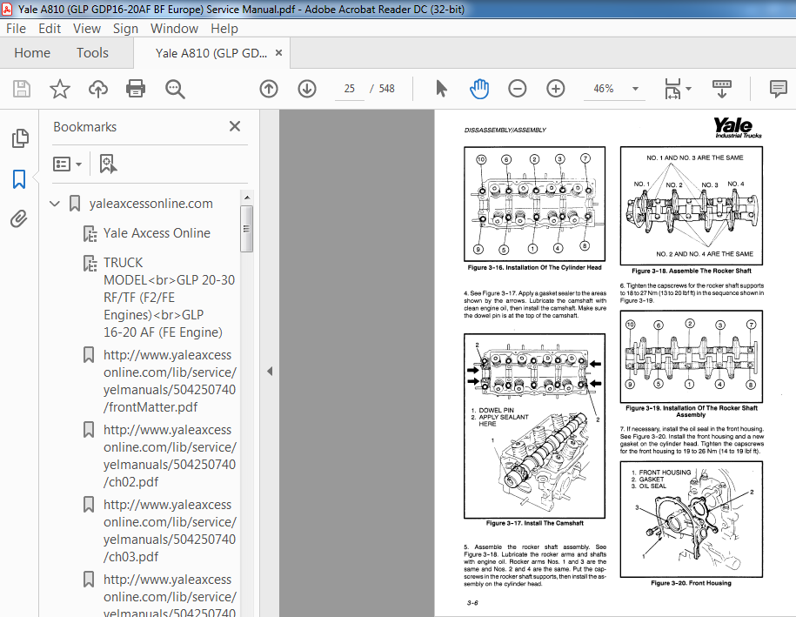Open the frontMatter.pdf bookmark link
796x617 pixels.
click(x=170, y=381)
